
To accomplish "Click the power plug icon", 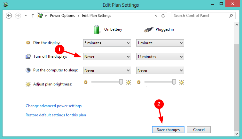I will tap(148, 30).
